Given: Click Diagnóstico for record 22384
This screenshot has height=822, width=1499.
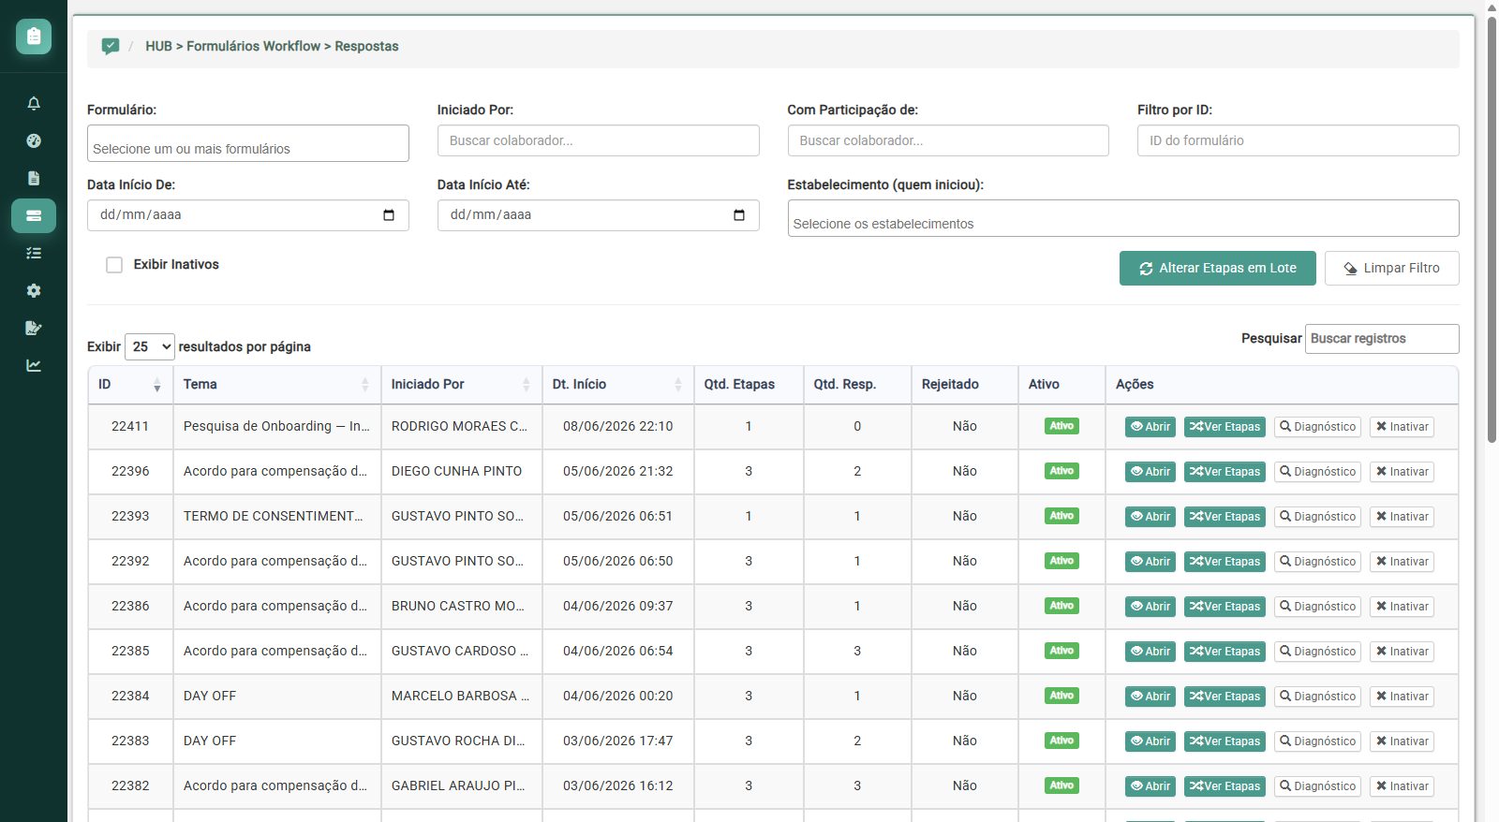Looking at the screenshot, I should coord(1318,697).
